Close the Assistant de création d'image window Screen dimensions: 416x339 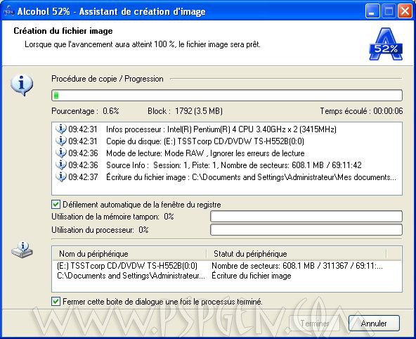(405, 11)
